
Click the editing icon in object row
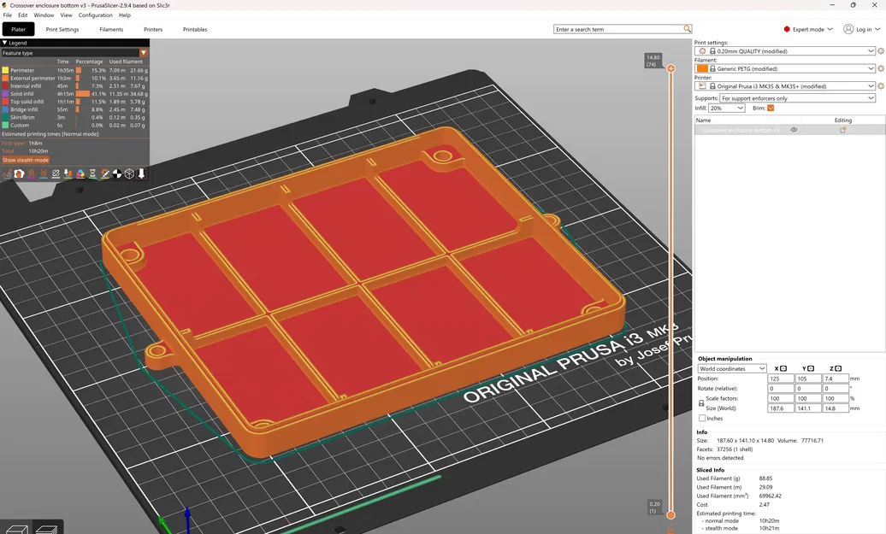842,130
